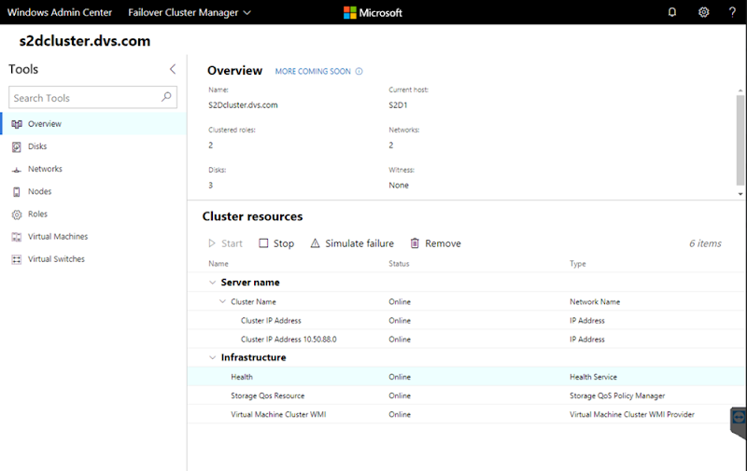
Task: Open the Networks tool
Action: 94,169
